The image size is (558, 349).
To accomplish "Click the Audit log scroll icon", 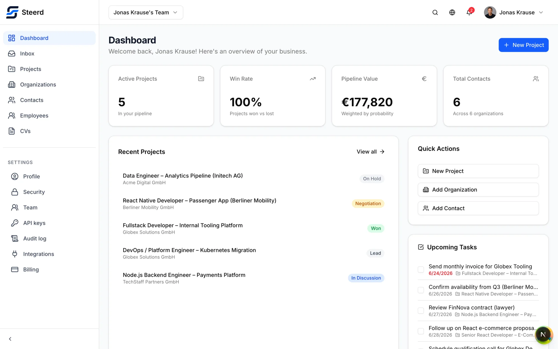I will [x=15, y=238].
